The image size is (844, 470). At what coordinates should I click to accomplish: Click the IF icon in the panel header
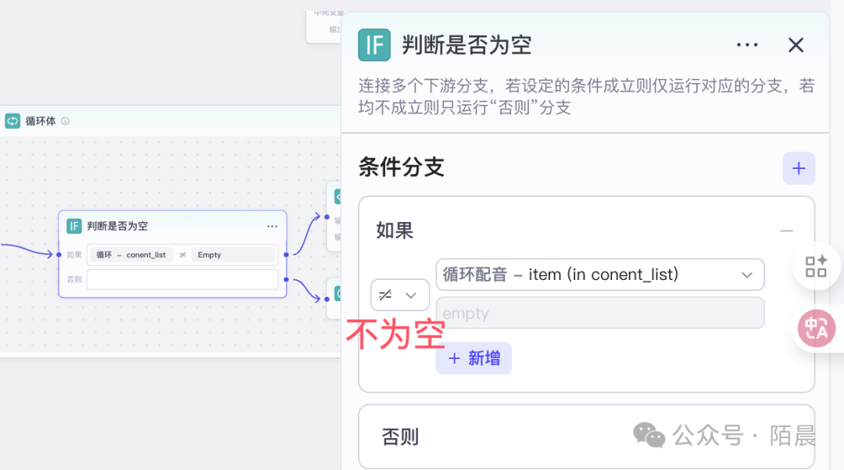tap(374, 45)
